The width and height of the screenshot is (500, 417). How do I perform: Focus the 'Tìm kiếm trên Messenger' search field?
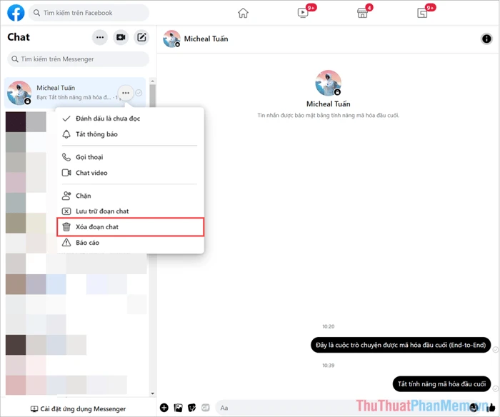(78, 59)
